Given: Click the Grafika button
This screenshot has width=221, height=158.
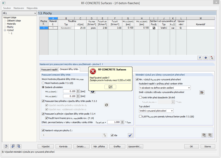Looking at the screenshot, I should [117, 146].
